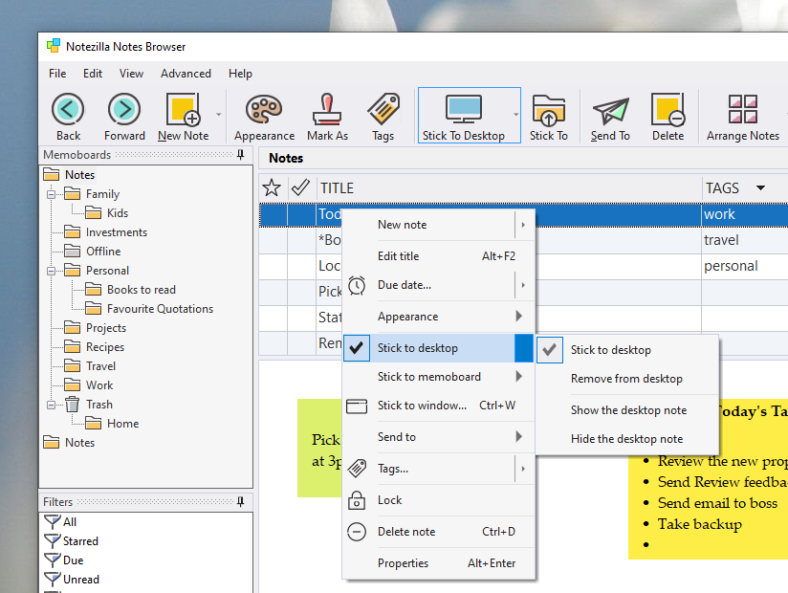Open the Work memoboard

click(89, 384)
